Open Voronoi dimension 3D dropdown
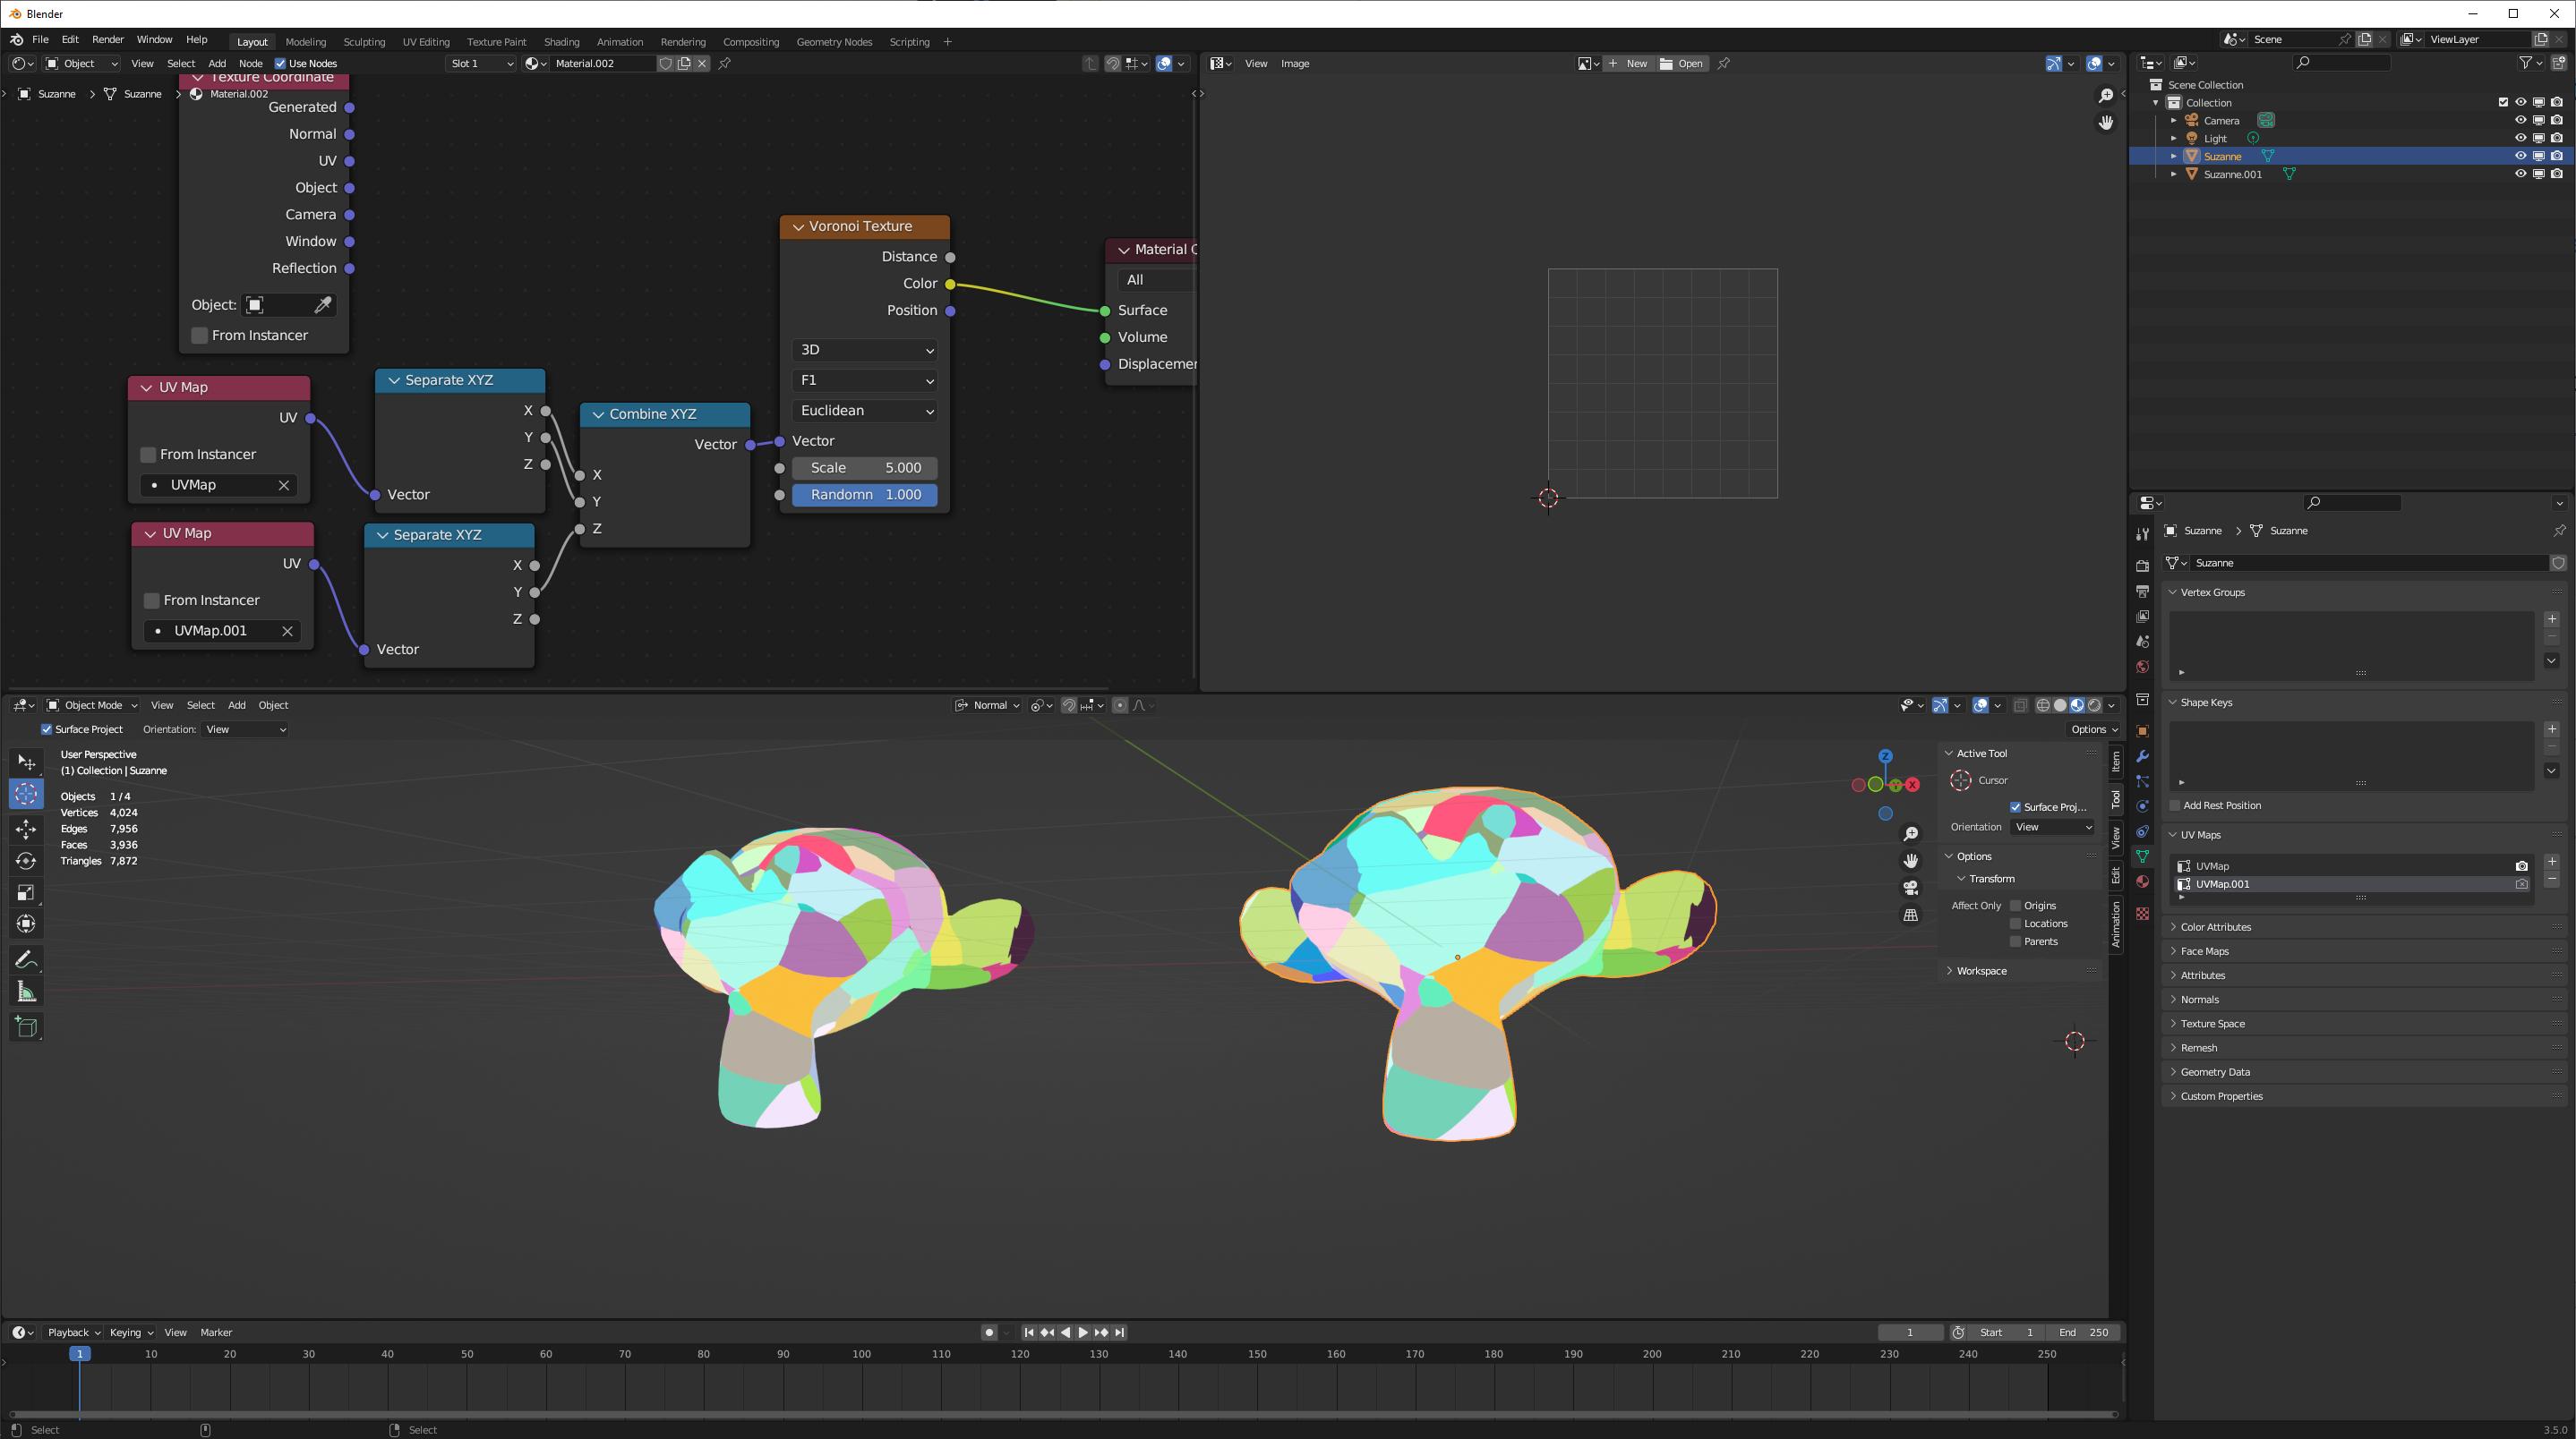 [x=865, y=350]
